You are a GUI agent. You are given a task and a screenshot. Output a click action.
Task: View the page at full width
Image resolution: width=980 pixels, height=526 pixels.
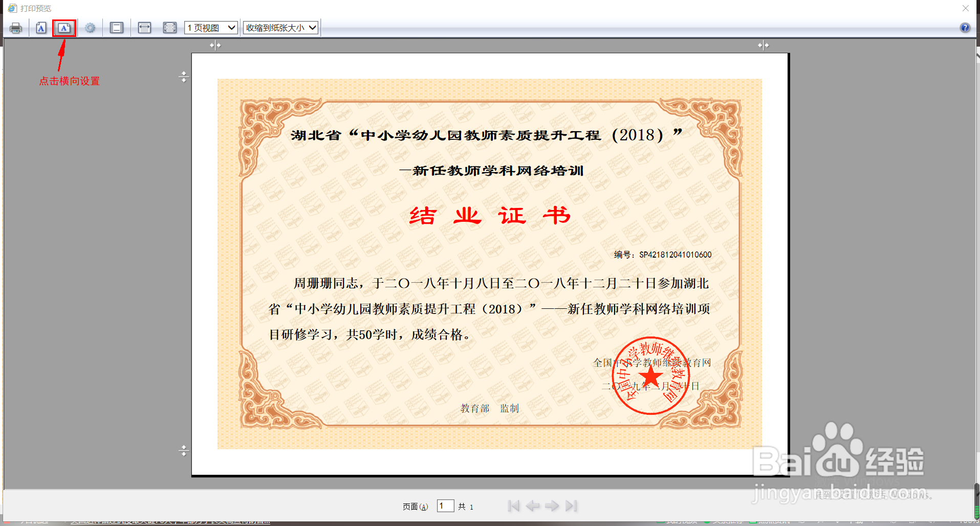click(145, 28)
